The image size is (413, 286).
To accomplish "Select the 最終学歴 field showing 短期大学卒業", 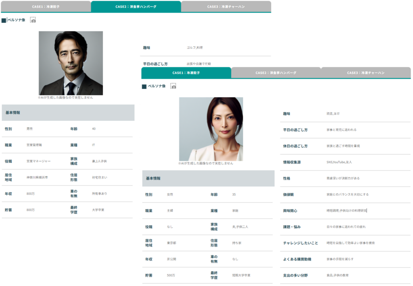I will tap(241, 276).
